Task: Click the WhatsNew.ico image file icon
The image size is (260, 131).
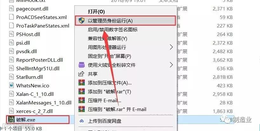Action: point(11,85)
